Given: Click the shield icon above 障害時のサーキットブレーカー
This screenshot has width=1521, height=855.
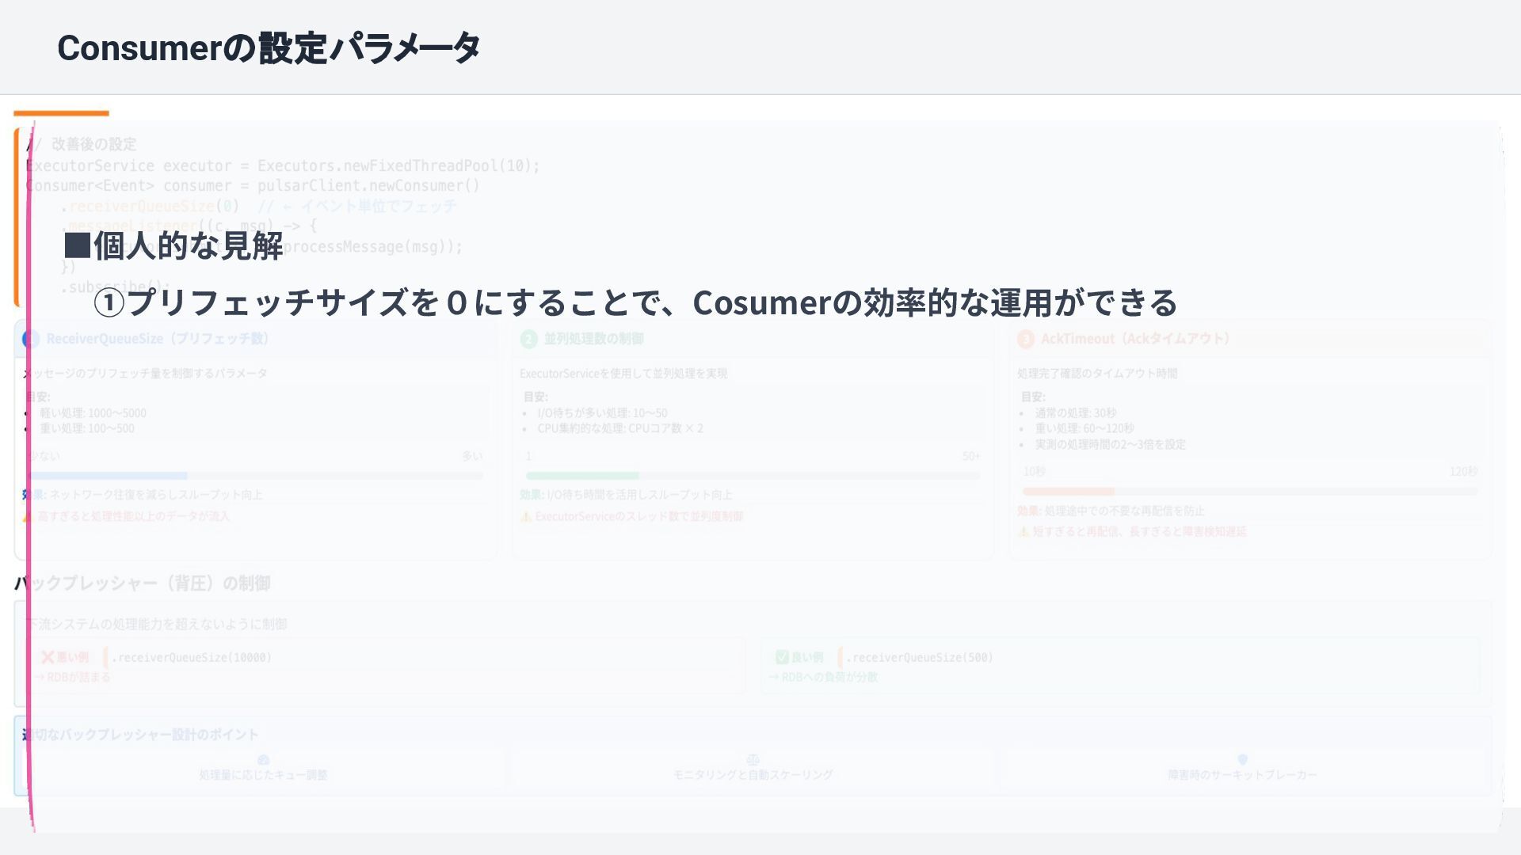Looking at the screenshot, I should (1242, 760).
